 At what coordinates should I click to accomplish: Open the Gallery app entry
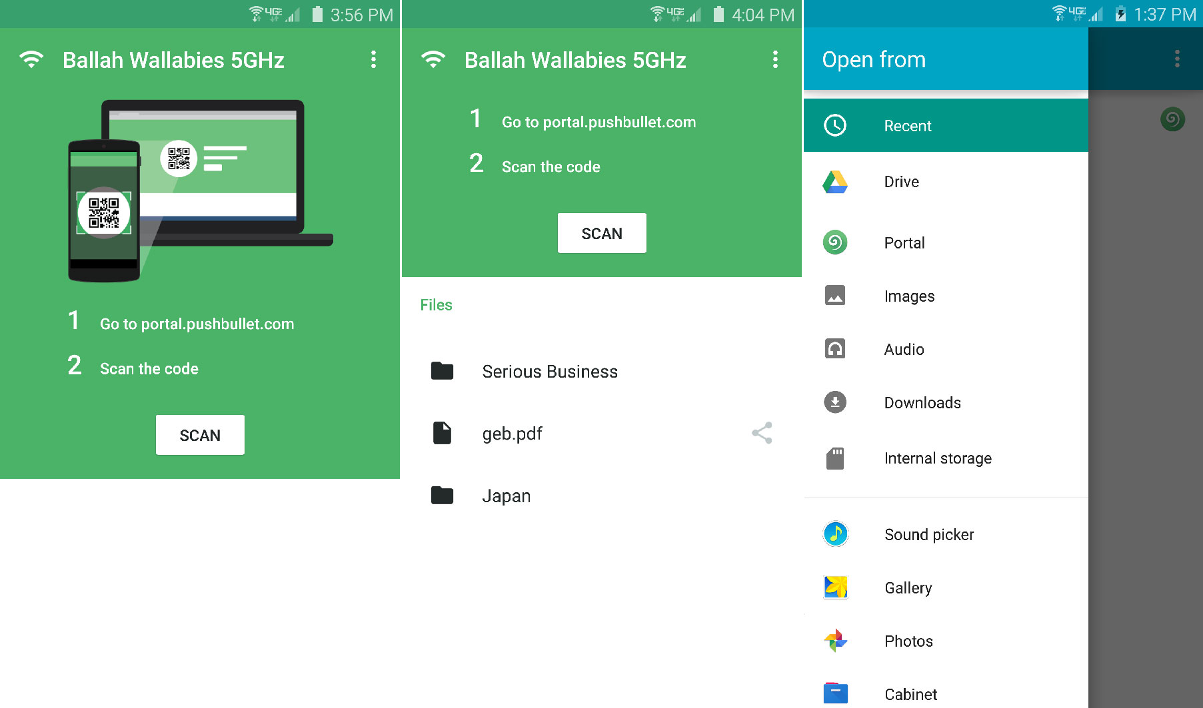pyautogui.click(x=908, y=587)
